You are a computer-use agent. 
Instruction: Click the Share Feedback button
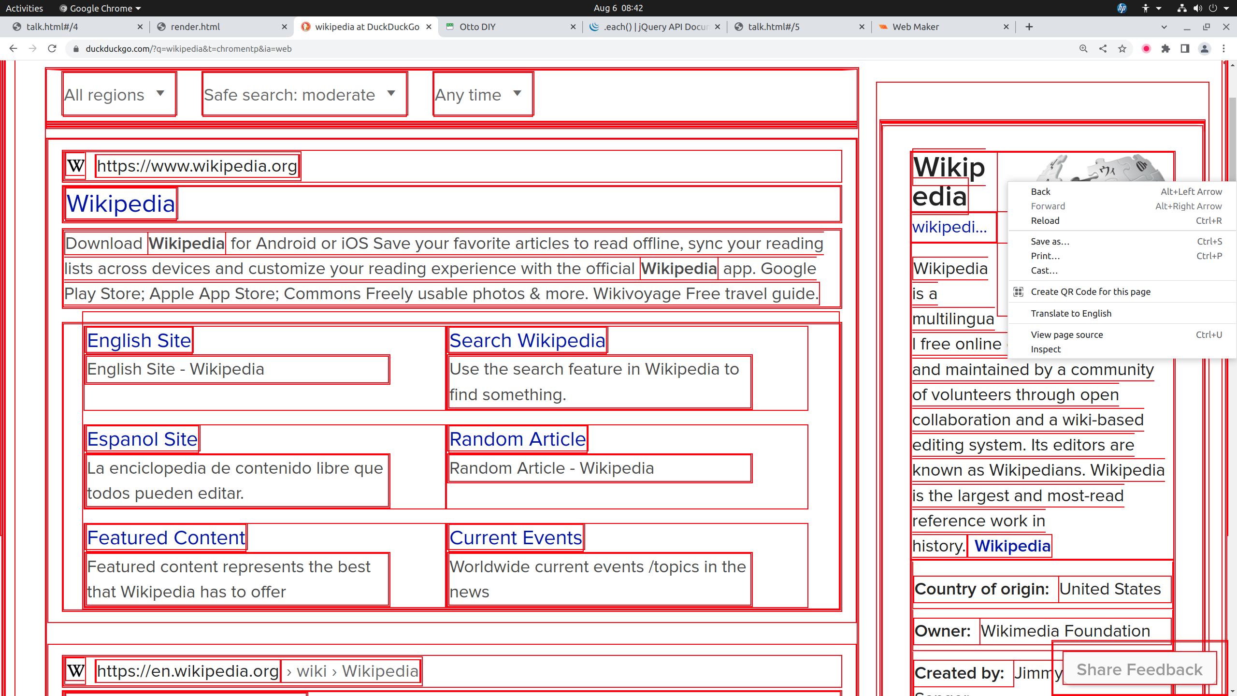[x=1139, y=669]
